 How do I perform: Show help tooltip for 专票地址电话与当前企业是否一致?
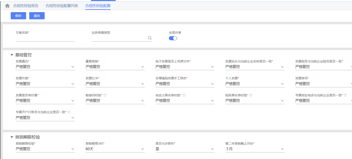[345, 95]
